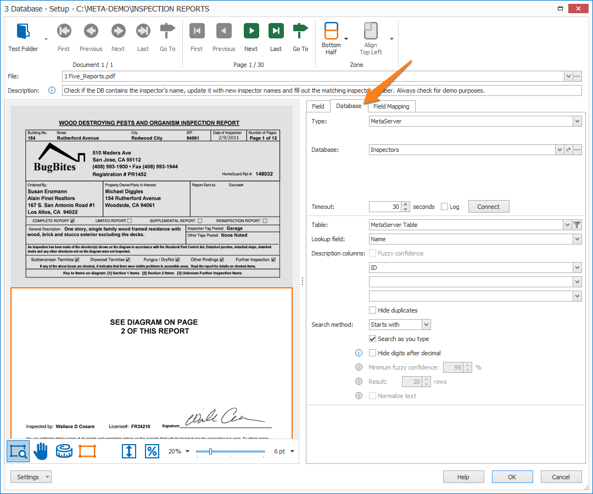This screenshot has height=494, width=593.
Task: Click Minimum fuzzy confidence stepper
Action: (x=468, y=367)
